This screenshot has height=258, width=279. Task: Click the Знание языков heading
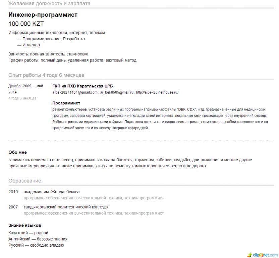coord(25,225)
